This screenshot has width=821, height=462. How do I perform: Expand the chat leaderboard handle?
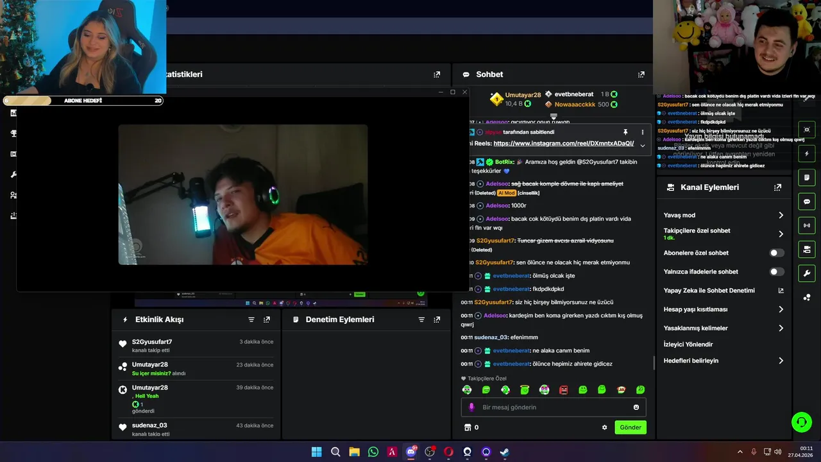554,117
